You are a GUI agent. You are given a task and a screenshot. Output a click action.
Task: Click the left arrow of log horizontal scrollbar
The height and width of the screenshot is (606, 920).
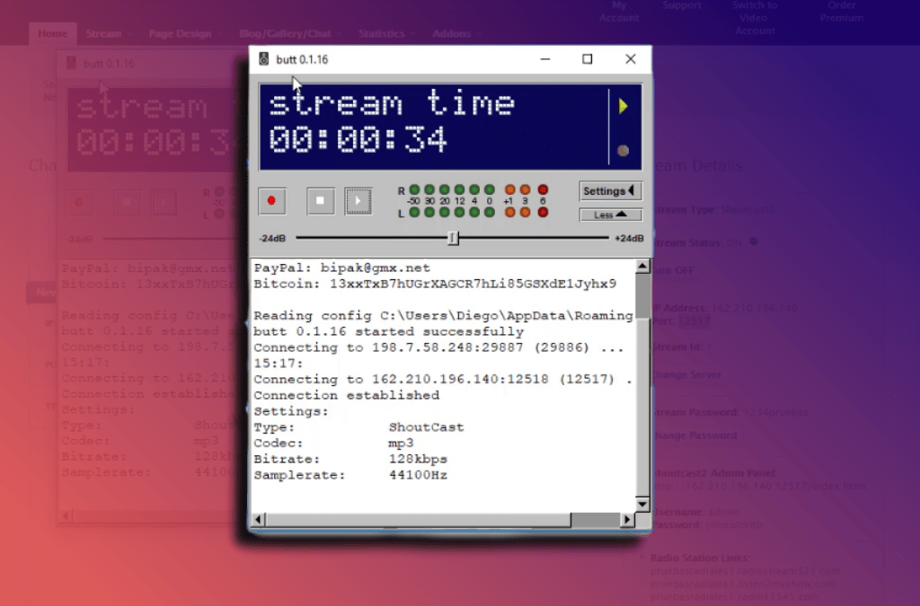258,519
